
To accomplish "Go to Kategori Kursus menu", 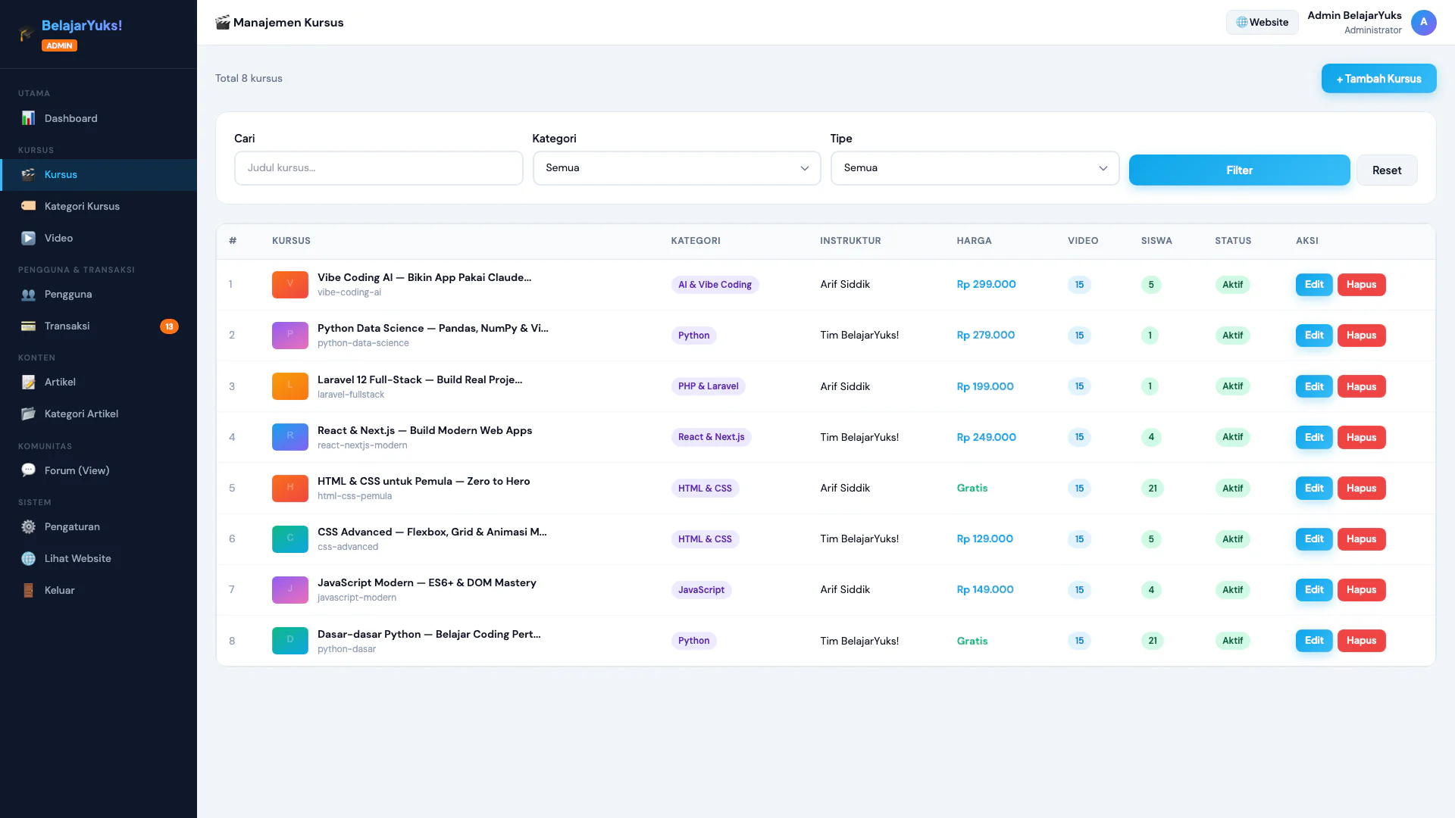I will [x=99, y=206].
